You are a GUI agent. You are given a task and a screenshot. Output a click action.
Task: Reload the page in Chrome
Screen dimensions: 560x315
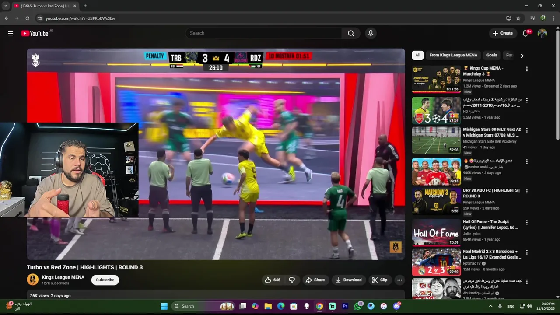point(27,18)
